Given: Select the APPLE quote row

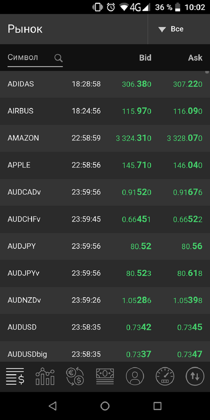Looking at the screenshot, I should coord(105,165).
